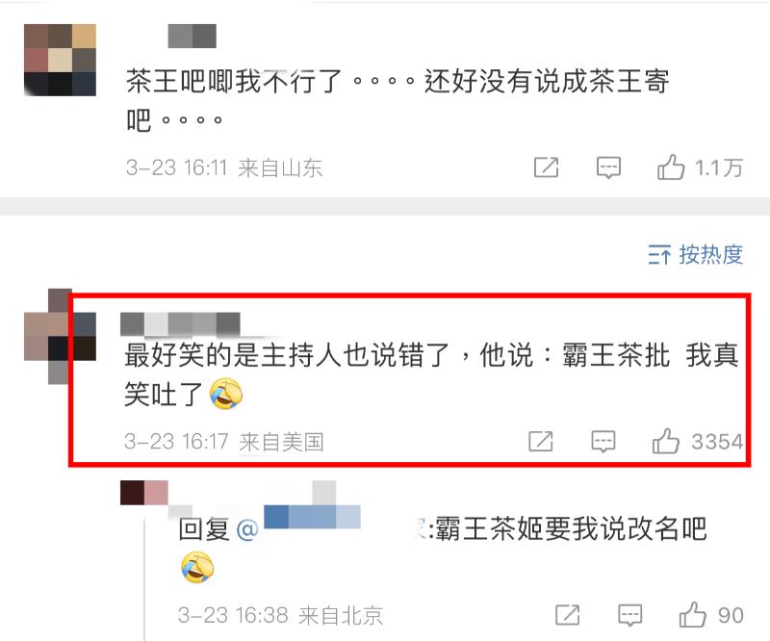Viewport: 770px width, 641px height.
Task: Tap the 茶王吧唧我不行了 comment text
Action: click(x=398, y=101)
